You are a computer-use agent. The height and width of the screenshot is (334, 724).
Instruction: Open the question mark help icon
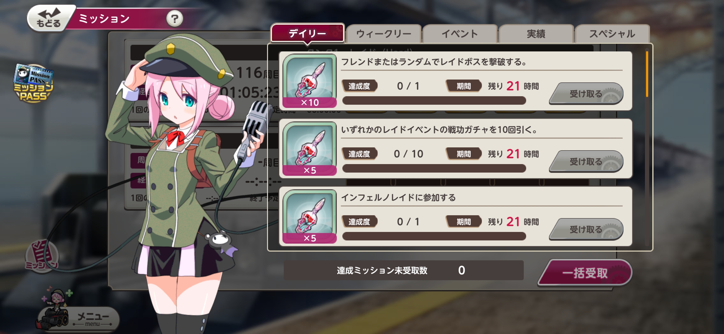[x=175, y=19]
